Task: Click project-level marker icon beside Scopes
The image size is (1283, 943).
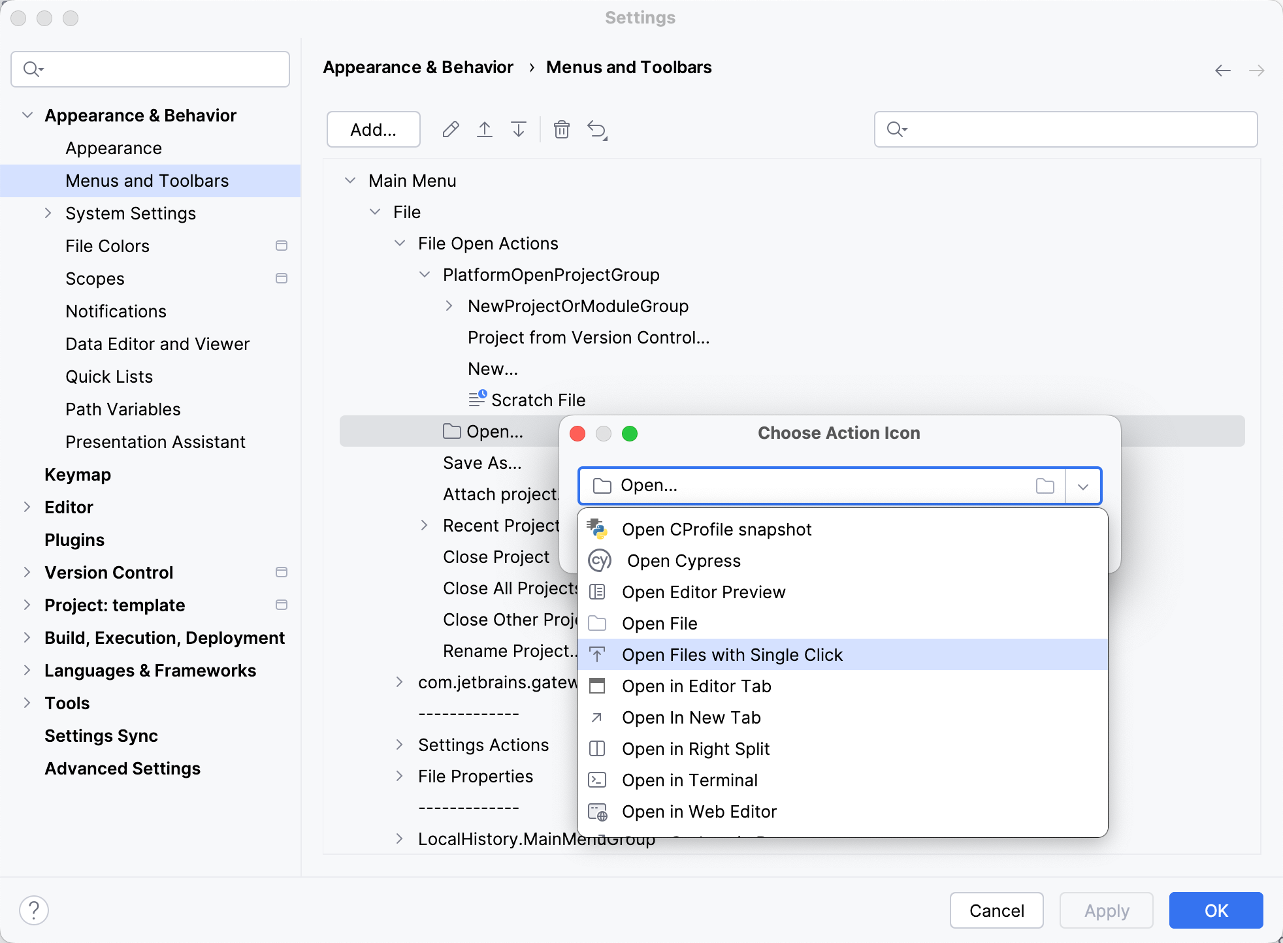Action: point(282,278)
